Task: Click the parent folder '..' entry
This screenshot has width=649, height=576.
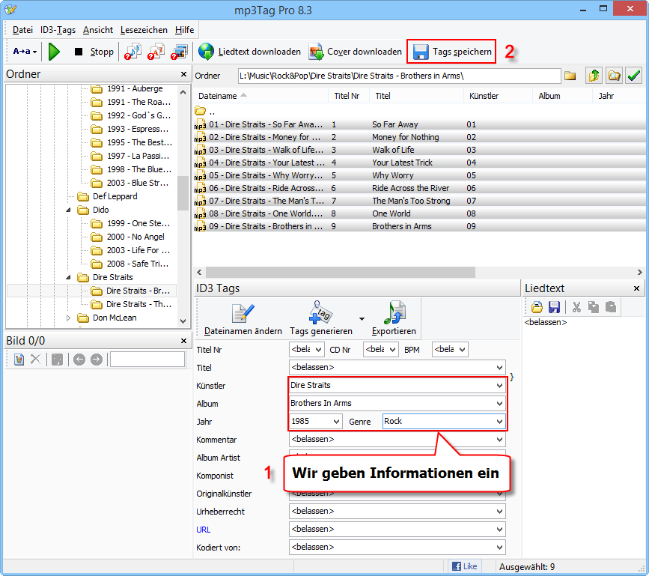Action: 205,111
